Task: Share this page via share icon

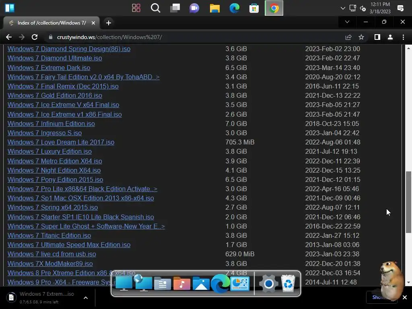Action: [348, 37]
